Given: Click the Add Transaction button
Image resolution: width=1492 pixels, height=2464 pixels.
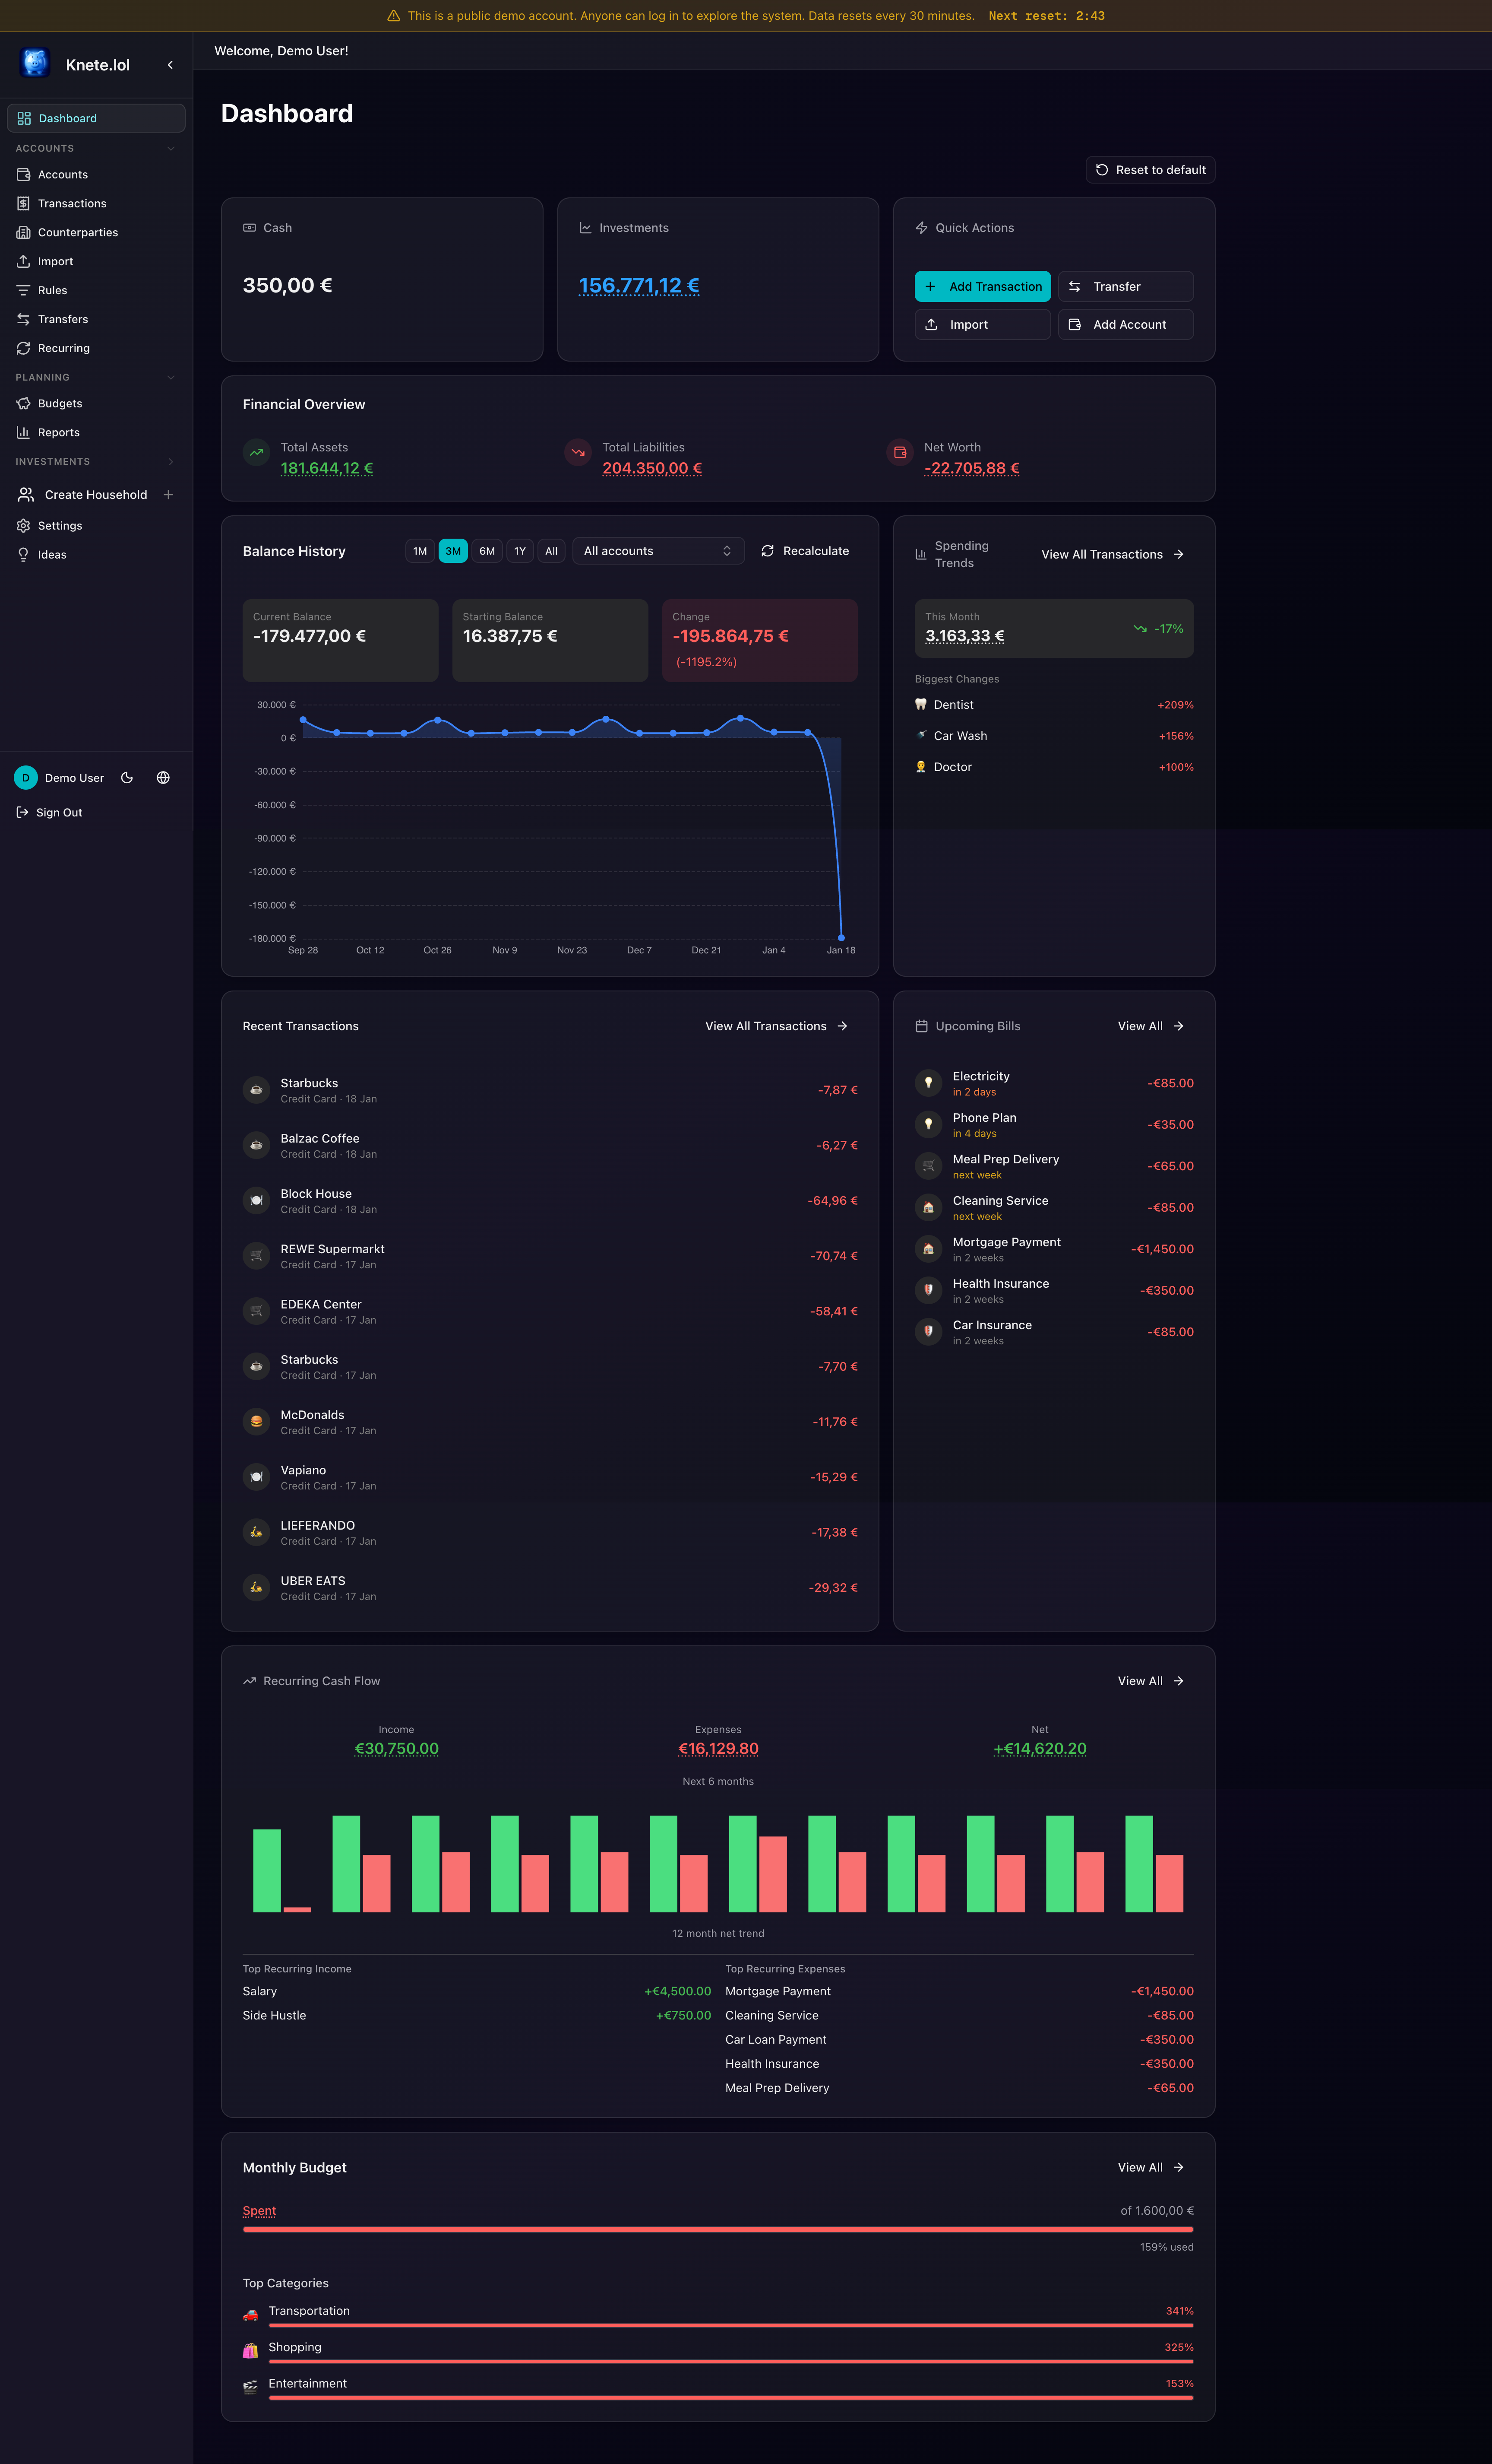Looking at the screenshot, I should tap(982, 286).
